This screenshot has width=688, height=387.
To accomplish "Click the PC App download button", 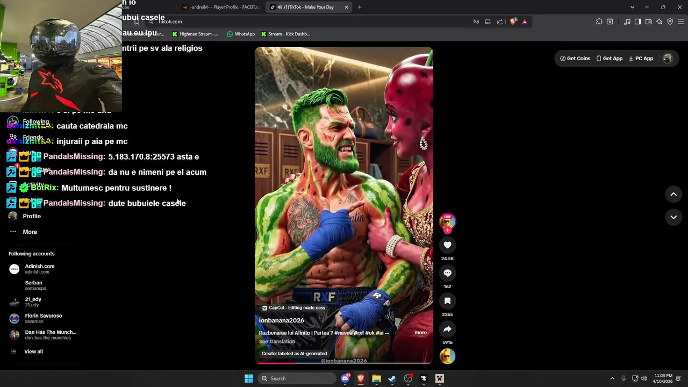I will tap(641, 59).
